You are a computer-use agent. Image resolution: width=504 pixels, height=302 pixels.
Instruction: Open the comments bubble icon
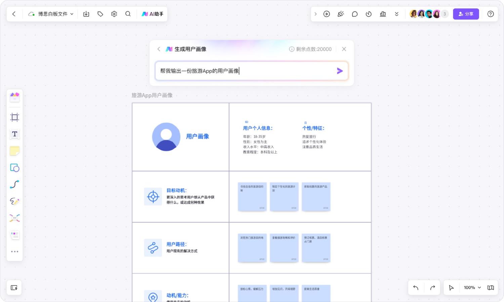point(355,14)
